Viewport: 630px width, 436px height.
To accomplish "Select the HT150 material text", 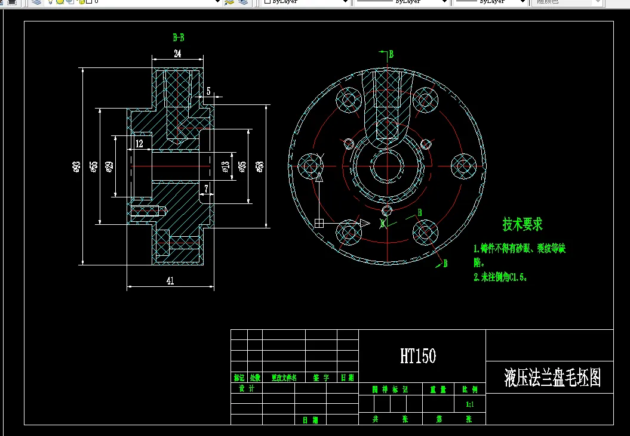I will [418, 355].
